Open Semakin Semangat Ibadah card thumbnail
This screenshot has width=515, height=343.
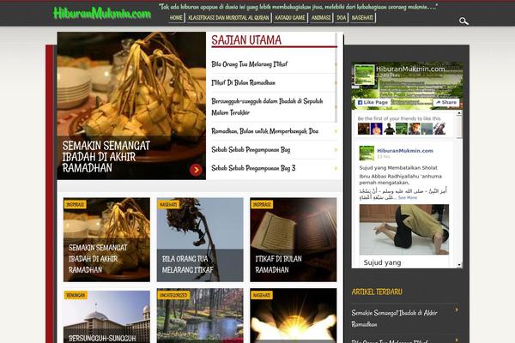click(106, 239)
